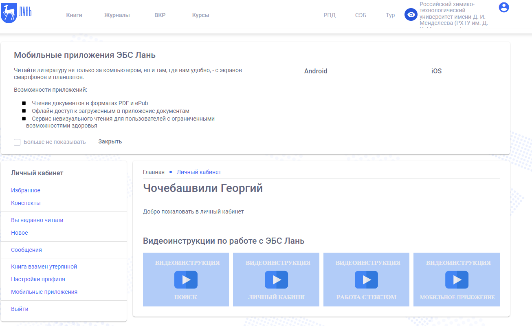Go to the РПД section
The width and height of the screenshot is (532, 326).
coord(330,15)
